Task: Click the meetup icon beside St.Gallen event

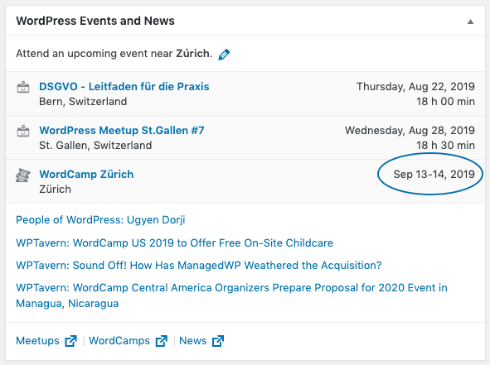Action: [x=23, y=131]
